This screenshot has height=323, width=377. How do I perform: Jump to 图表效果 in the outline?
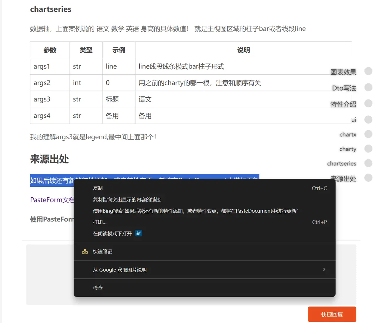pyautogui.click(x=343, y=72)
